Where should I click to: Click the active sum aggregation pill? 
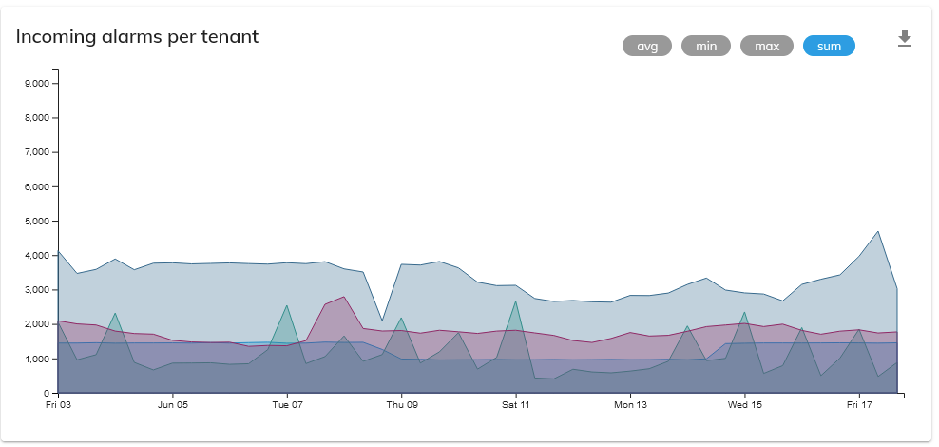[829, 46]
